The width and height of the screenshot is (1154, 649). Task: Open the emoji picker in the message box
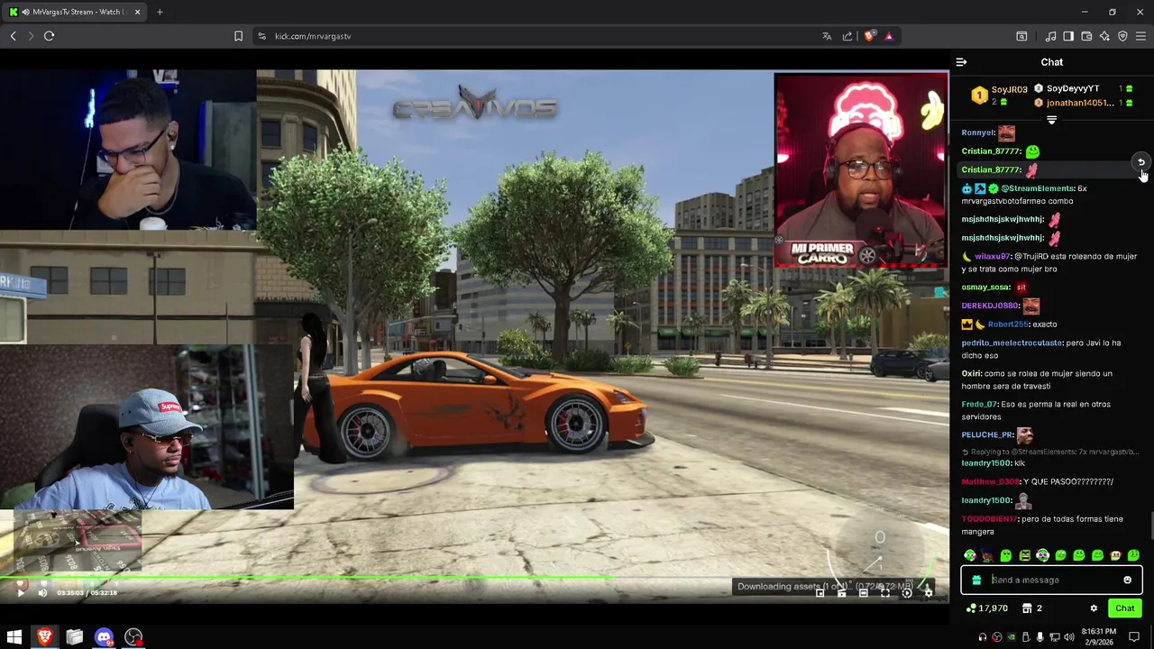click(x=1127, y=580)
